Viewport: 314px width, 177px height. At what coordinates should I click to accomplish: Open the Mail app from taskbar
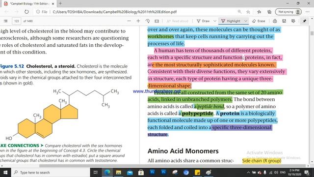point(130,173)
